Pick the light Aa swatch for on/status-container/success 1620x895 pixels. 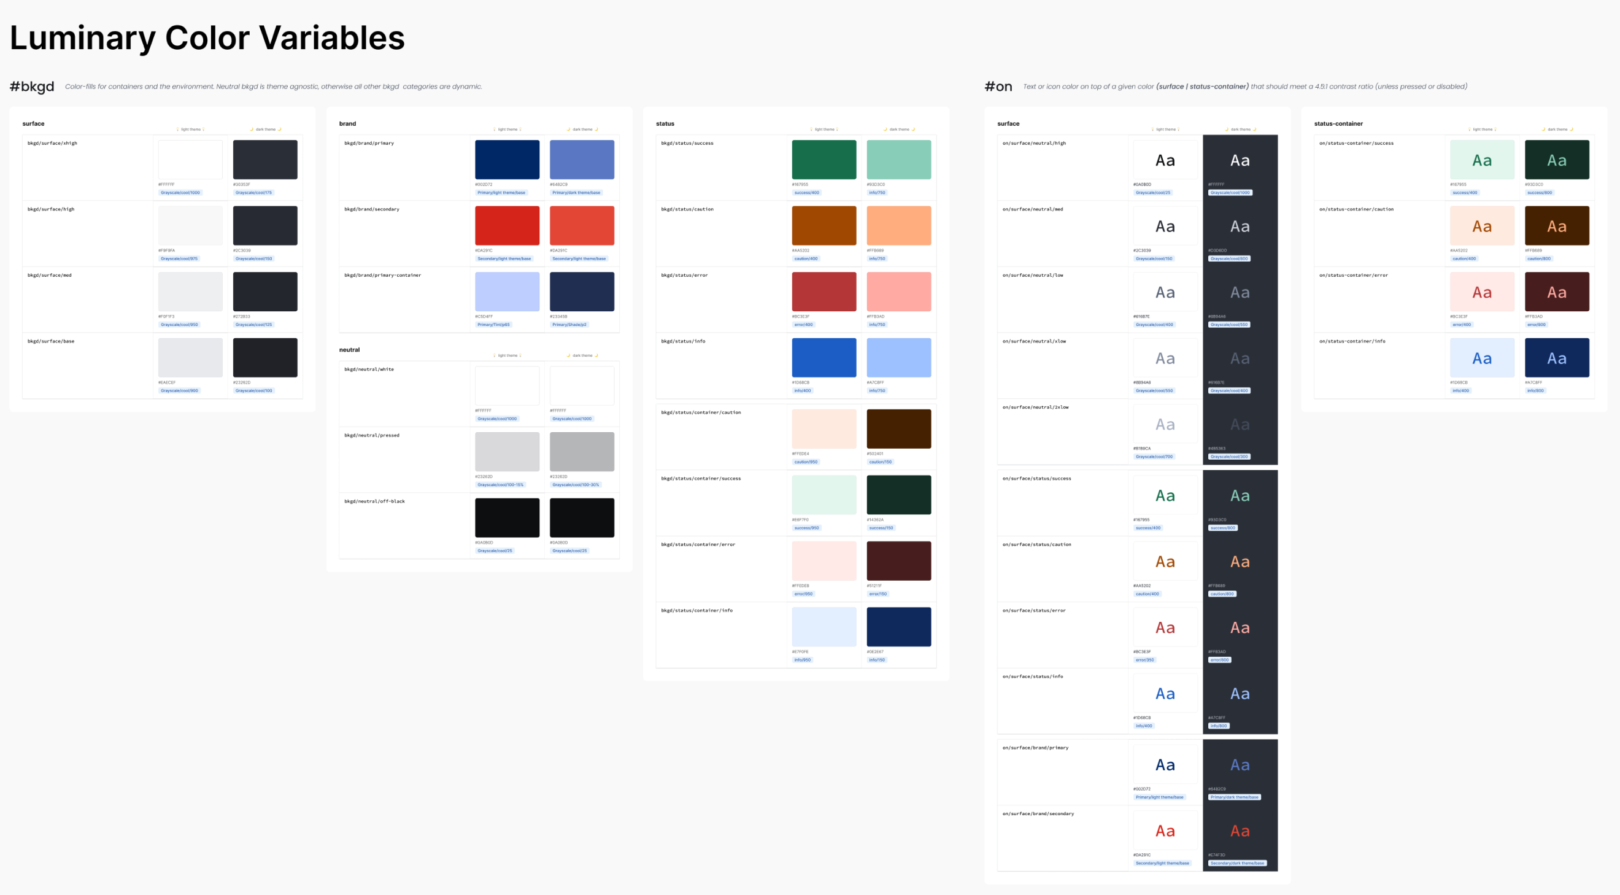1483,160
